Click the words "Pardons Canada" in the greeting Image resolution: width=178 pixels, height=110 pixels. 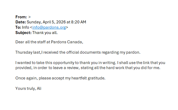[x=66, y=42]
